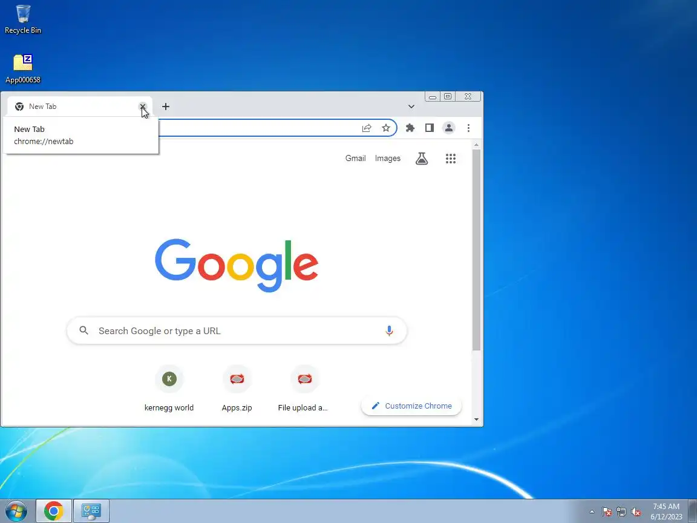The height and width of the screenshot is (523, 697).
Task: Click Chrome icon in taskbar
Action: tap(53, 511)
